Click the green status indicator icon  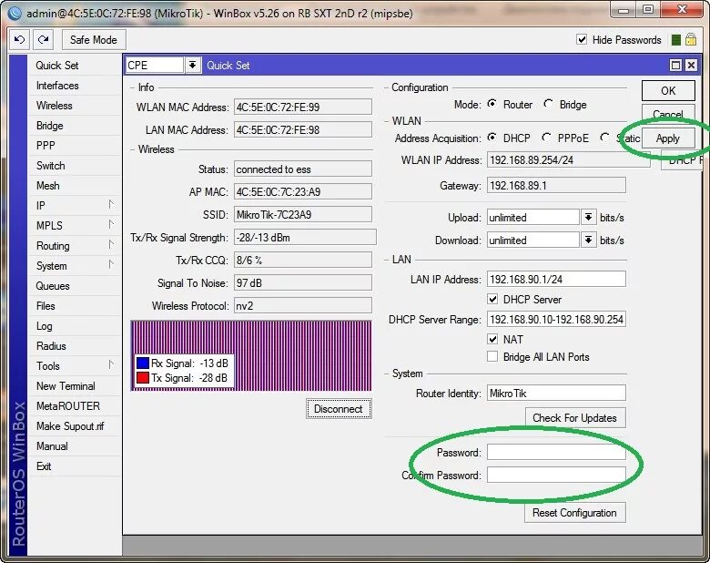coord(676,40)
